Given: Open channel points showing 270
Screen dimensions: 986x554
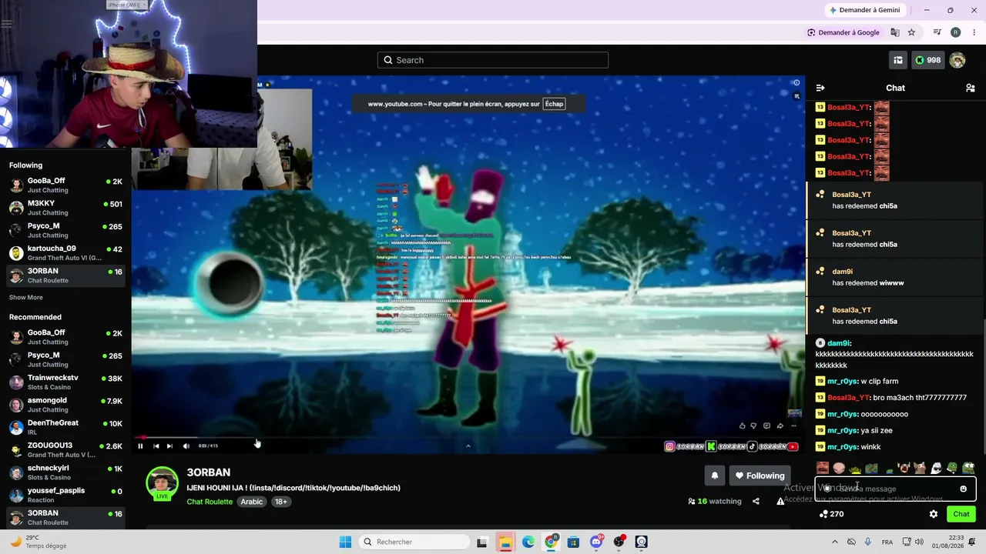Looking at the screenshot, I should (832, 514).
